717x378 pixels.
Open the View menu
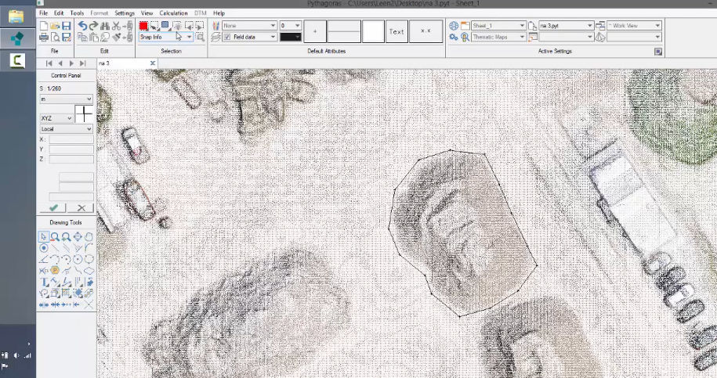pyautogui.click(x=147, y=13)
